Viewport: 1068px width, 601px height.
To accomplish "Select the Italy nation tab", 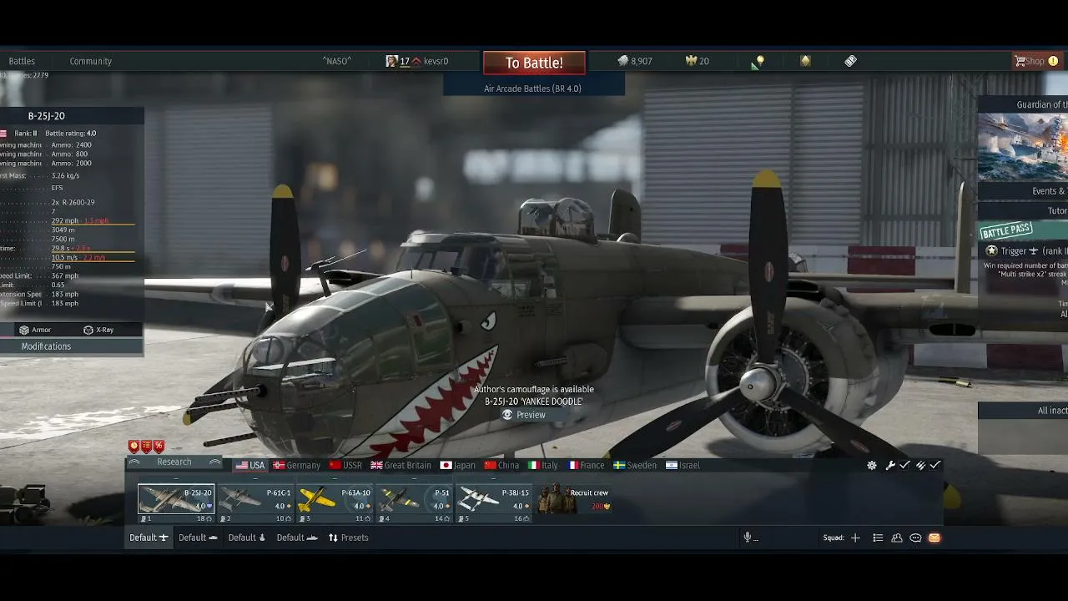I will pos(543,466).
